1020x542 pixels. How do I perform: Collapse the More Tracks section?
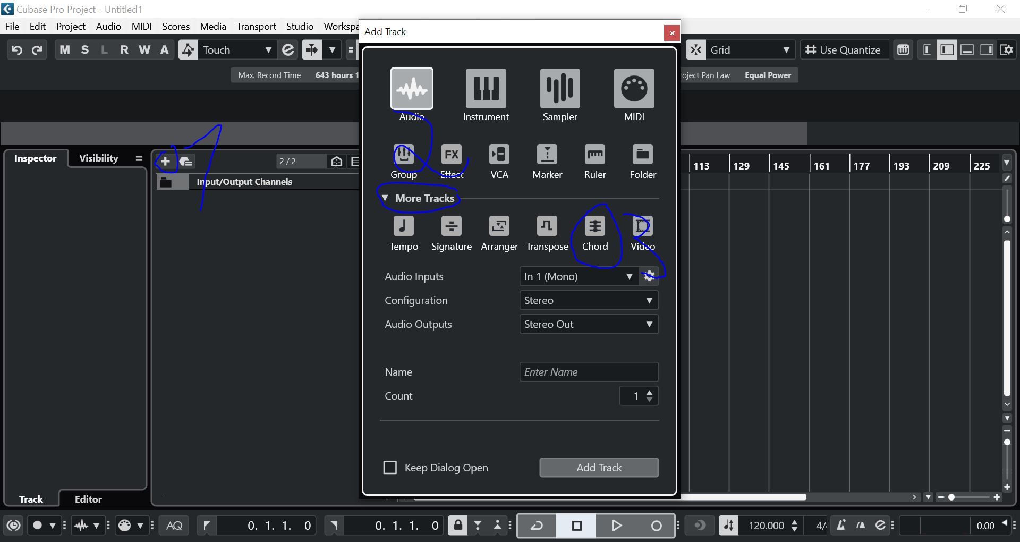point(385,198)
